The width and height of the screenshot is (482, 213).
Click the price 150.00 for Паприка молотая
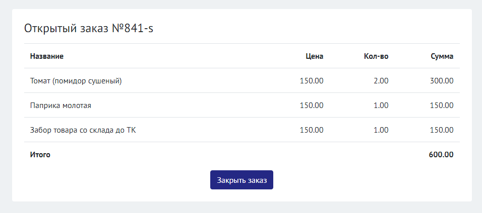tap(312, 105)
